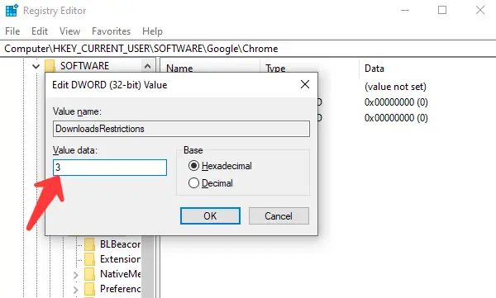This screenshot has width=496, height=298.
Task: Expand the NativeMessagingHosts node arrow
Action: coord(75,275)
